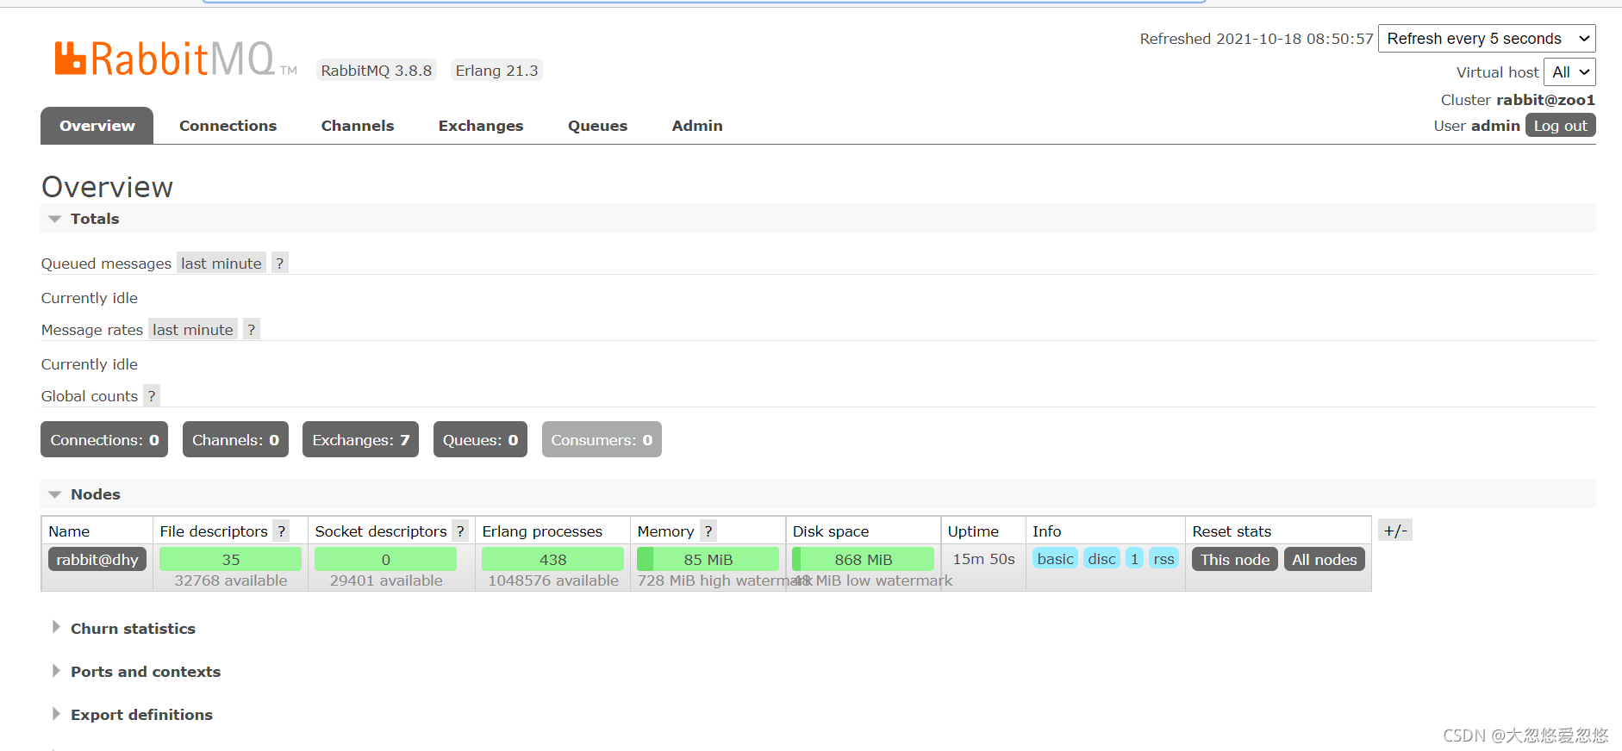Switch to the Connections tab
The image size is (1622, 751).
pos(228,126)
